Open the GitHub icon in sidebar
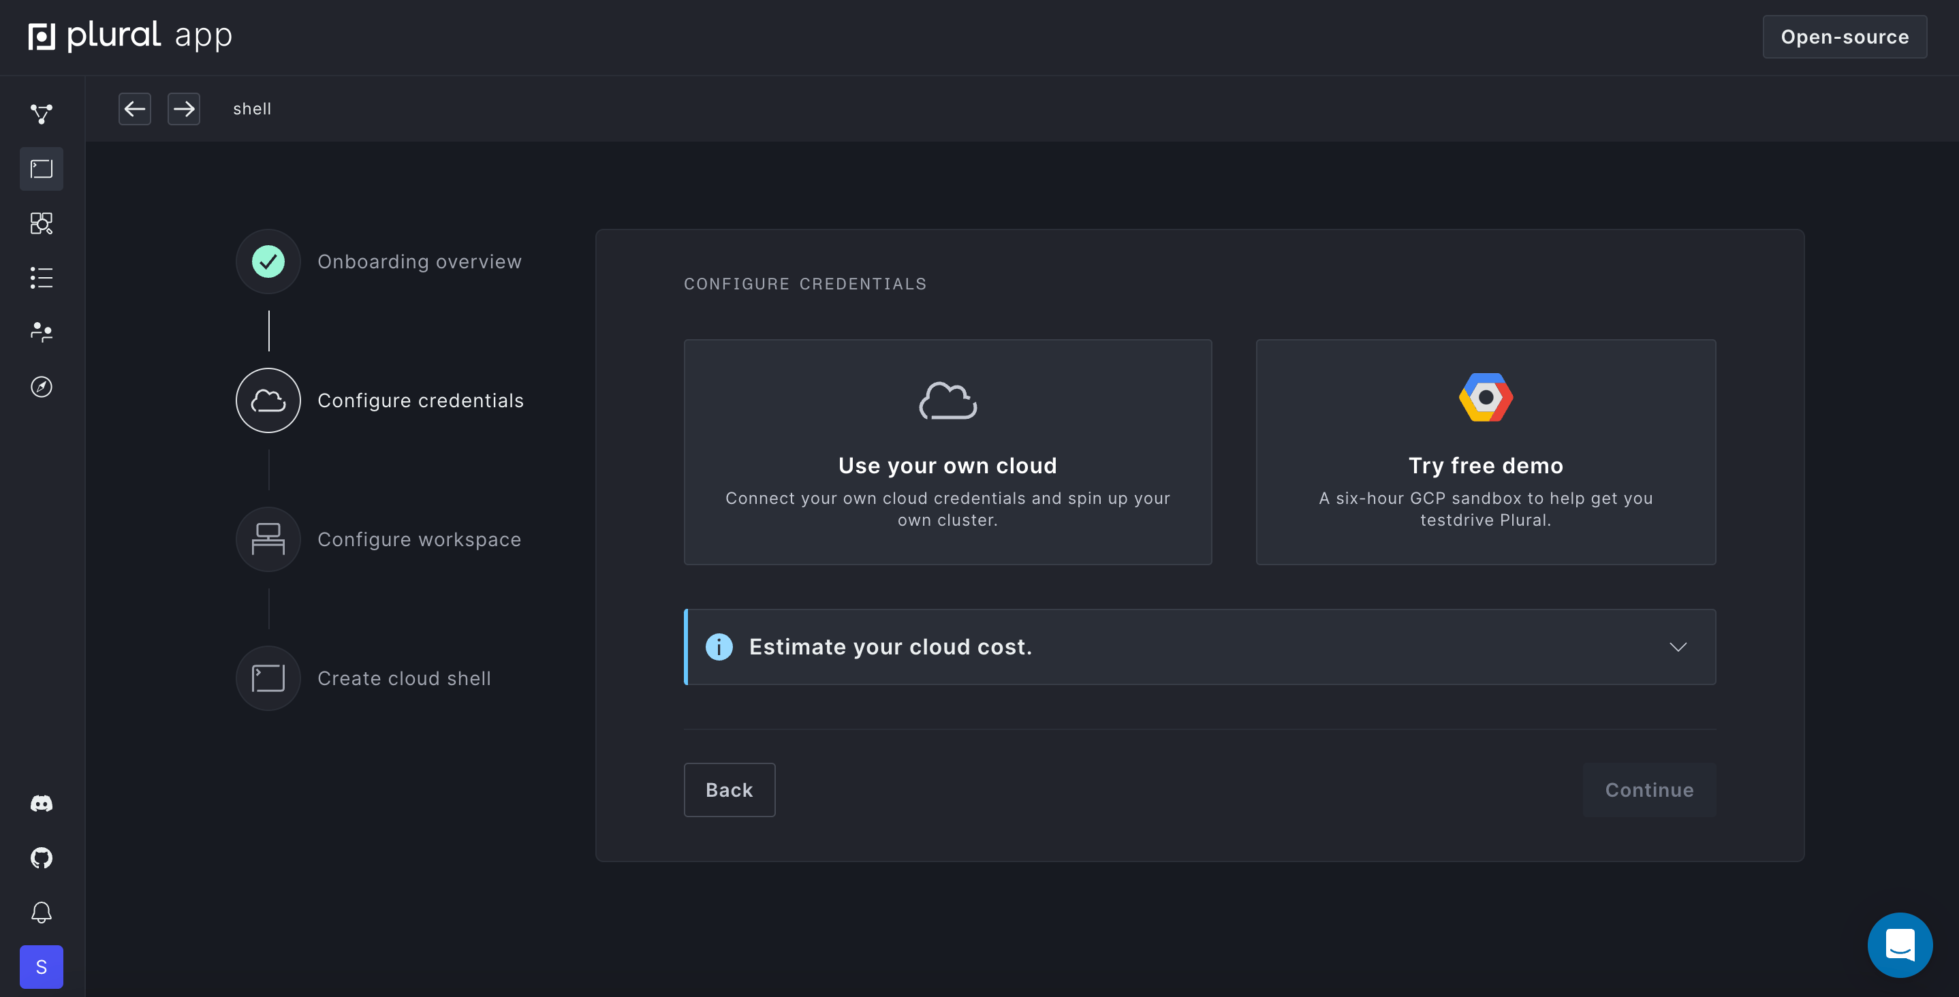 pyautogui.click(x=41, y=858)
